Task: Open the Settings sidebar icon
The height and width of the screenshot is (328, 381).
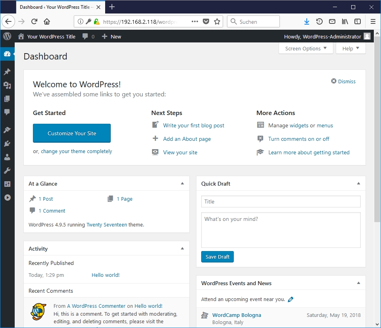Action: coord(7,184)
